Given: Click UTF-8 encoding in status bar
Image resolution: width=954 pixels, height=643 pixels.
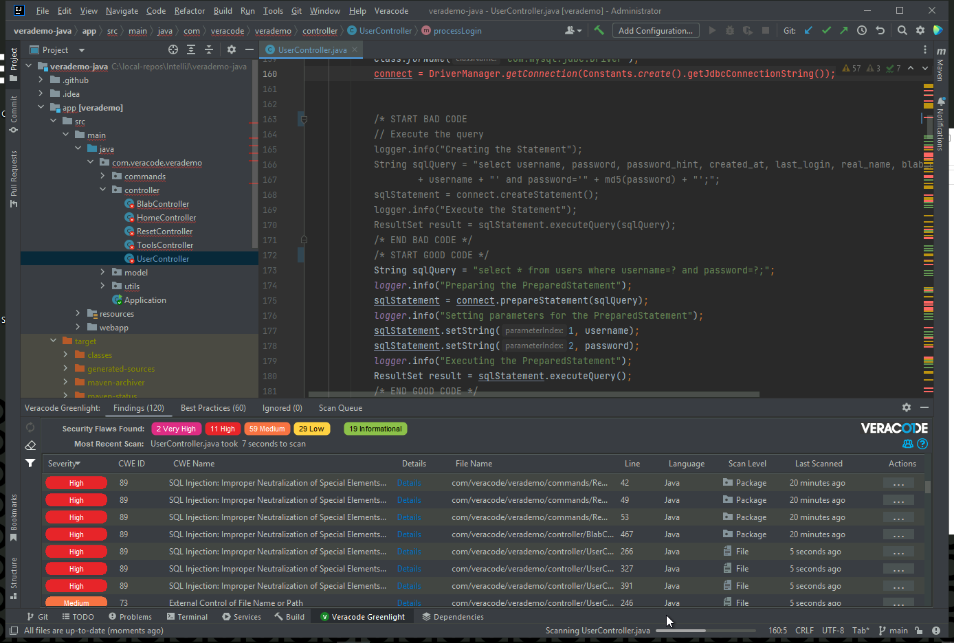Looking at the screenshot, I should [833, 631].
